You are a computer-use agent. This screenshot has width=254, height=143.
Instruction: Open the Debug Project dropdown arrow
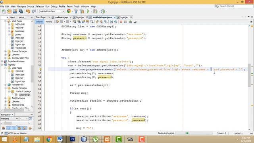[99, 11]
